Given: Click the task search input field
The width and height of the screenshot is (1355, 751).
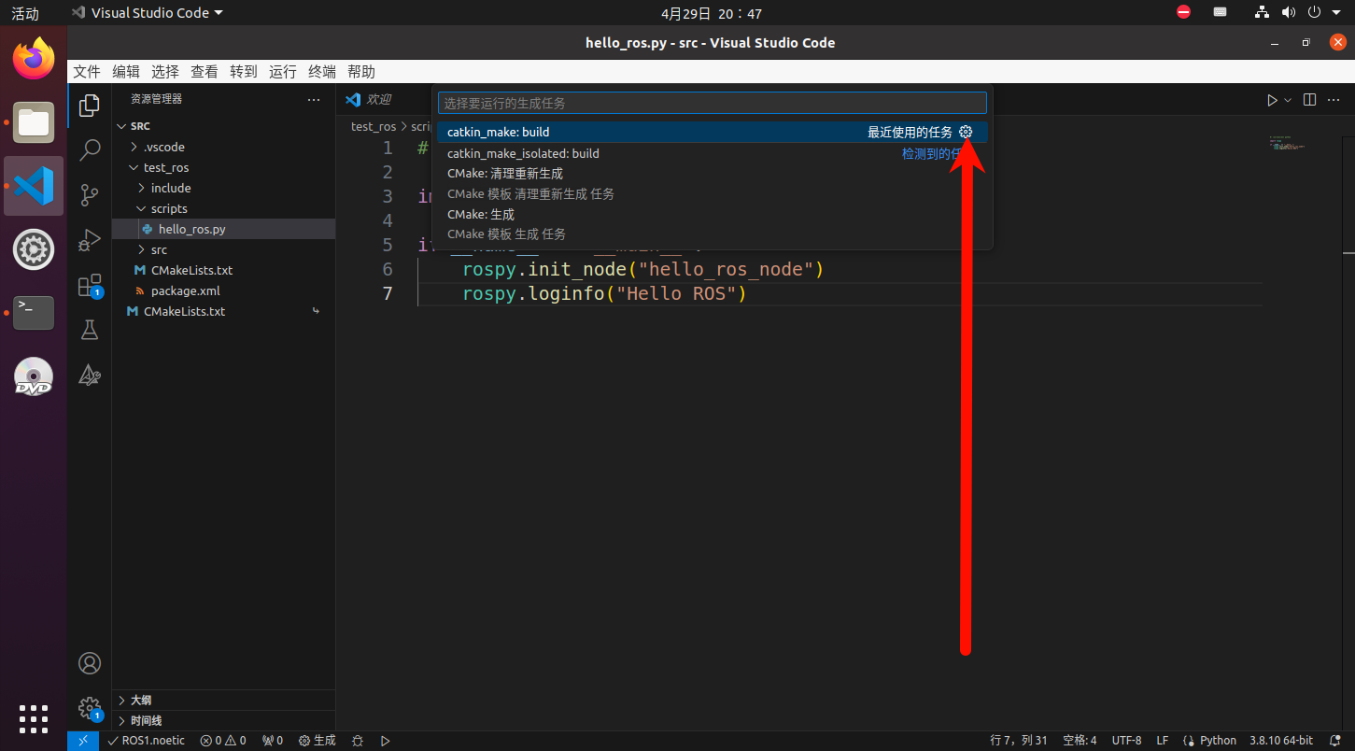Looking at the screenshot, I should [712, 103].
